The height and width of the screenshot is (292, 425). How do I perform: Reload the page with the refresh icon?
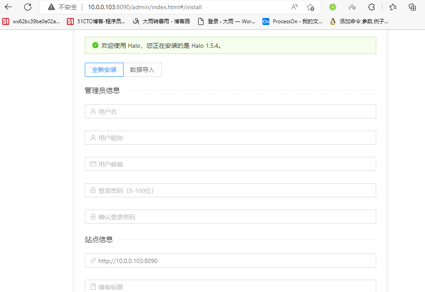point(28,7)
